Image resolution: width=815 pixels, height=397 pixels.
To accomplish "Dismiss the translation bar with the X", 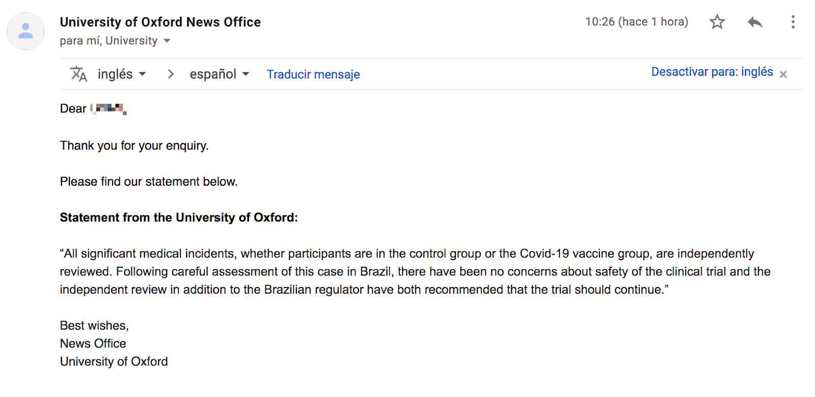I will pos(783,74).
